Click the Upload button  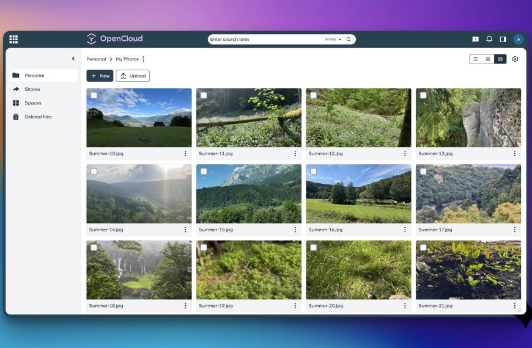pos(133,76)
